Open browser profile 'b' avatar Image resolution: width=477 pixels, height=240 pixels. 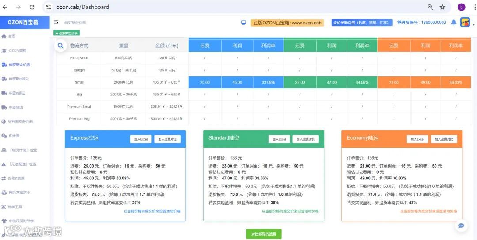click(x=462, y=7)
